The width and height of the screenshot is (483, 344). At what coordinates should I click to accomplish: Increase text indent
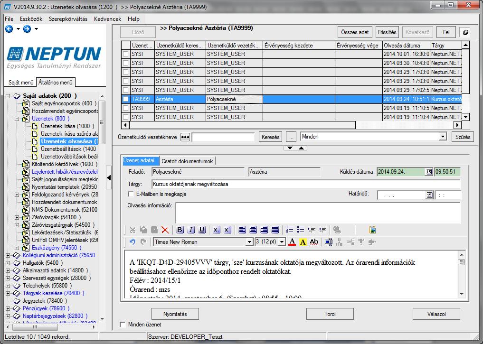coord(323,230)
